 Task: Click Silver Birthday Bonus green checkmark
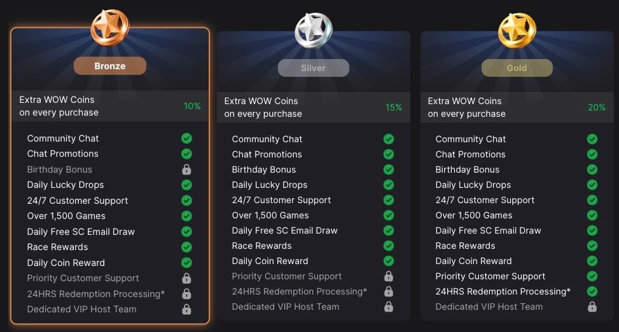(389, 169)
